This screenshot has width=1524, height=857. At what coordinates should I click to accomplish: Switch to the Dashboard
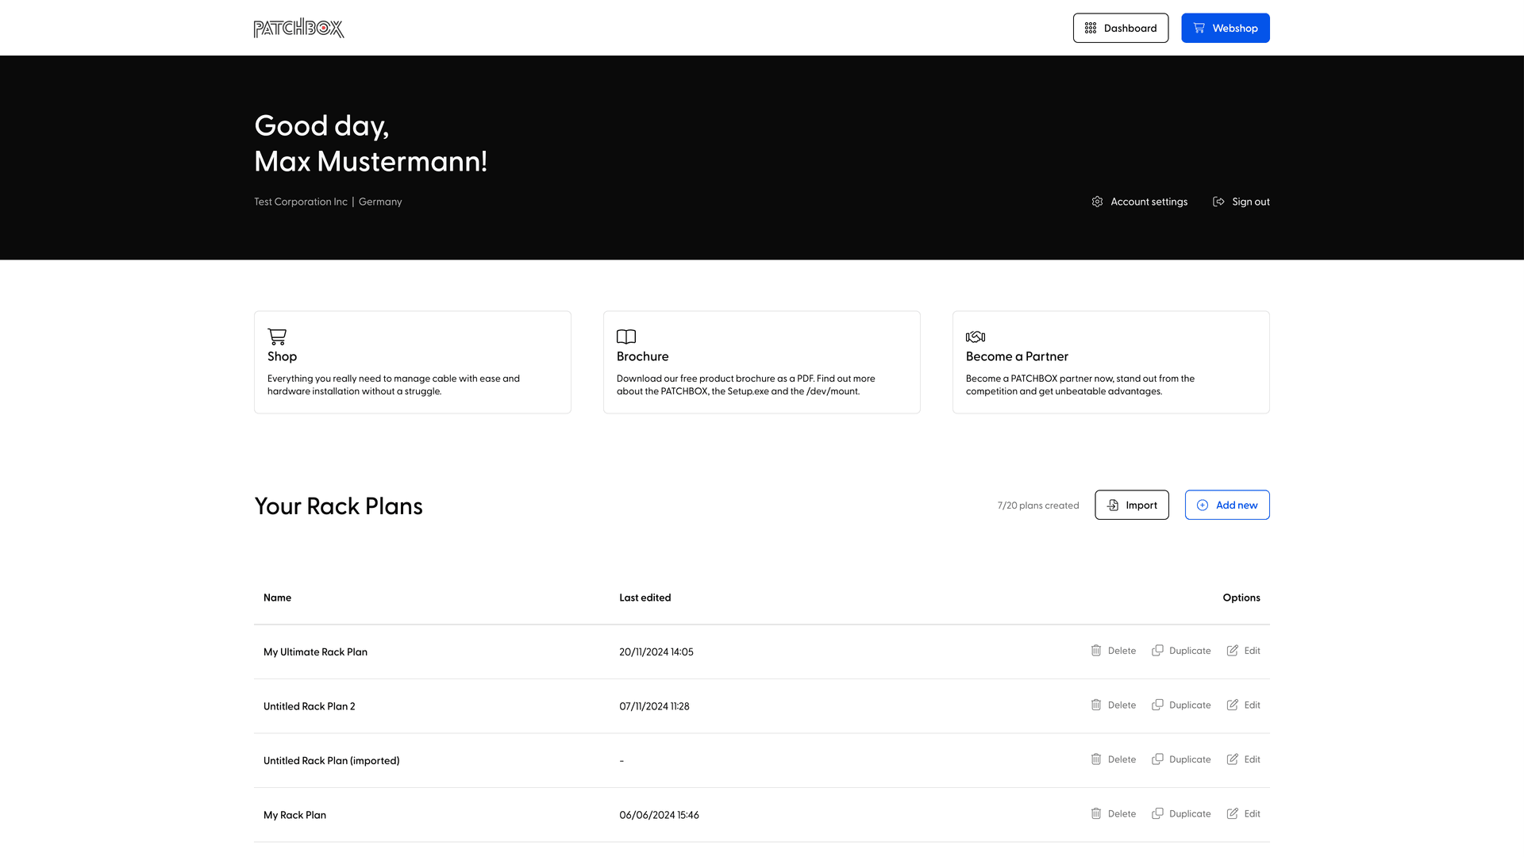pos(1121,28)
